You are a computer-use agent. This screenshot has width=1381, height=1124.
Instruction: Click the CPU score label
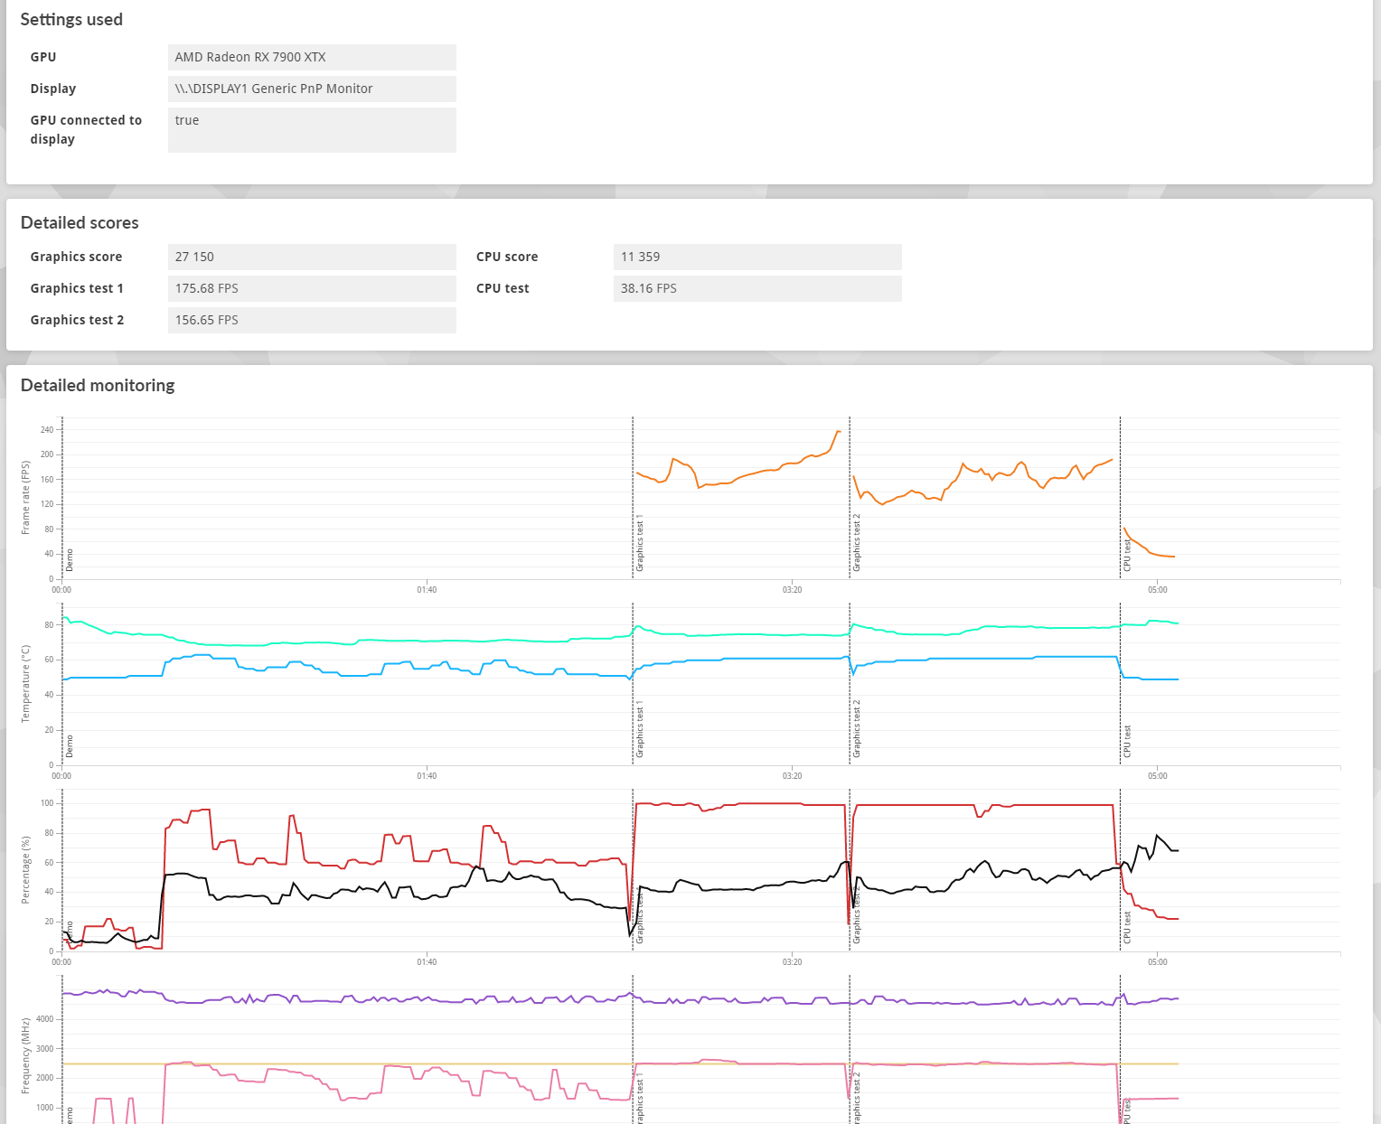point(507,257)
